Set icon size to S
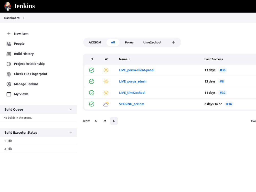Screen dimensions: 256x192 (x=96, y=121)
